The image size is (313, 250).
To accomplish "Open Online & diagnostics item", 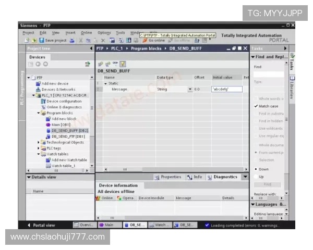I will click(64, 107).
